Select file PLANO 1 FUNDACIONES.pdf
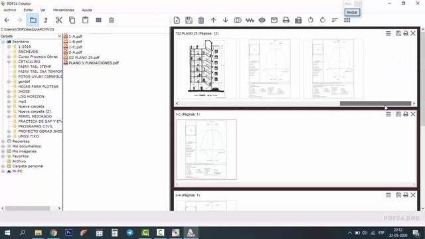 coord(94,63)
